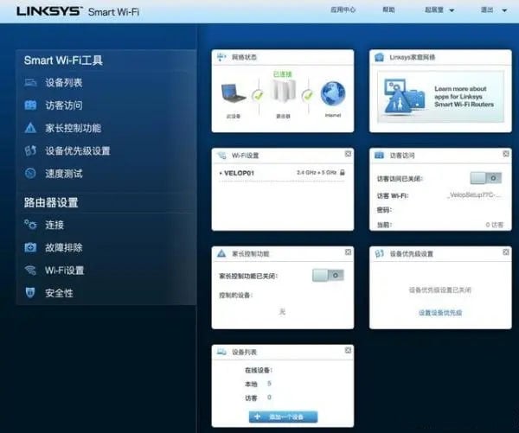Select the 家长控制功能 warning triangle icon in sidebar

coord(30,128)
